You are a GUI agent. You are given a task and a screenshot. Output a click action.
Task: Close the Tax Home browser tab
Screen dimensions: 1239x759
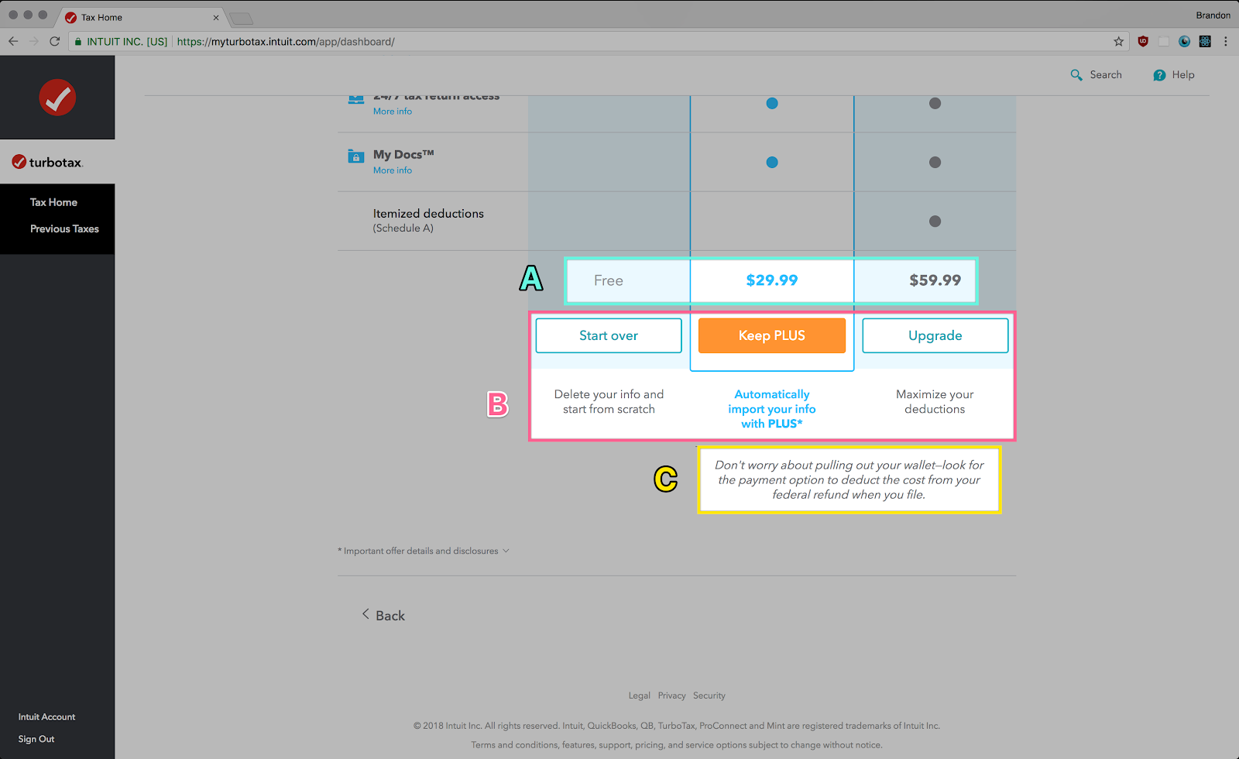[216, 17]
